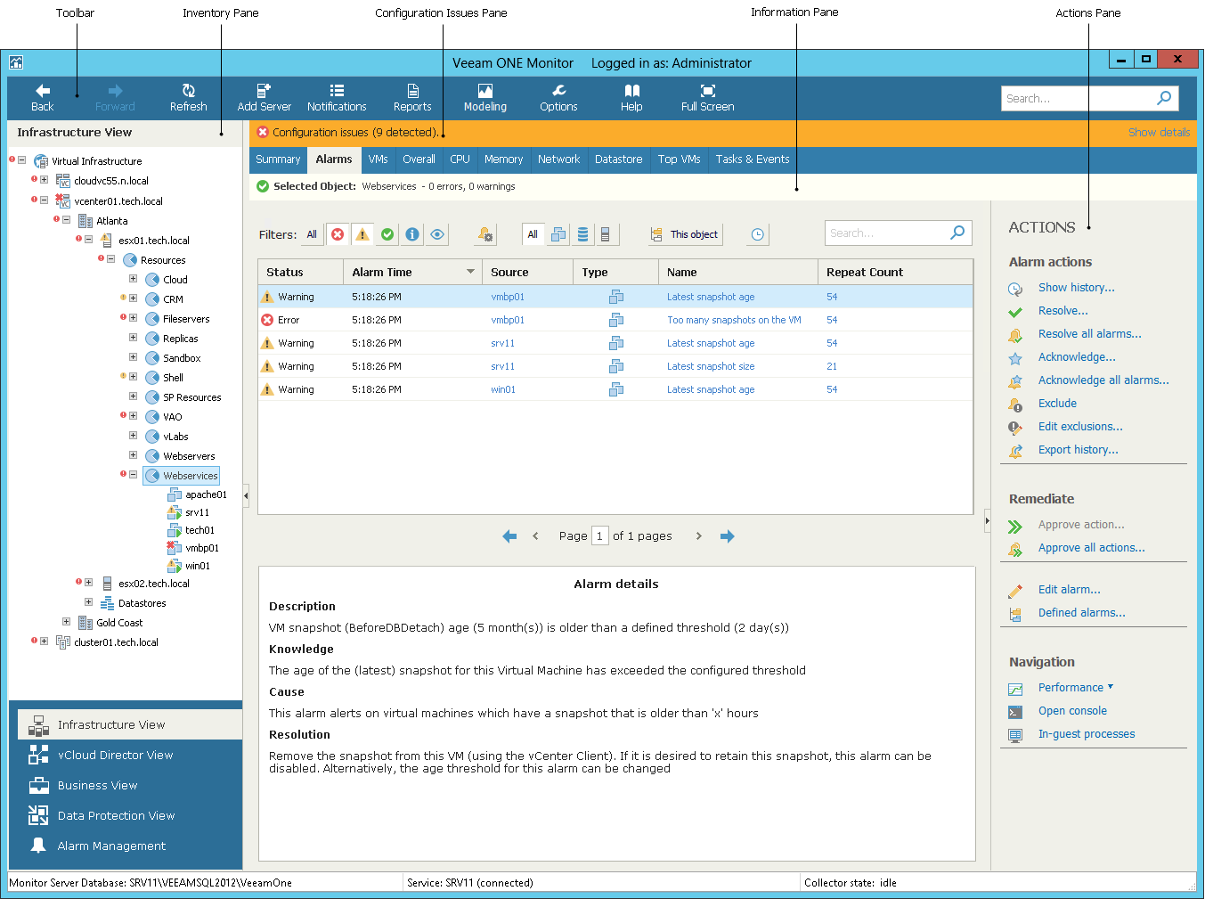Toggle the acknowledged (eye) filter
Image resolution: width=1205 pixels, height=899 pixels.
pyautogui.click(x=437, y=234)
